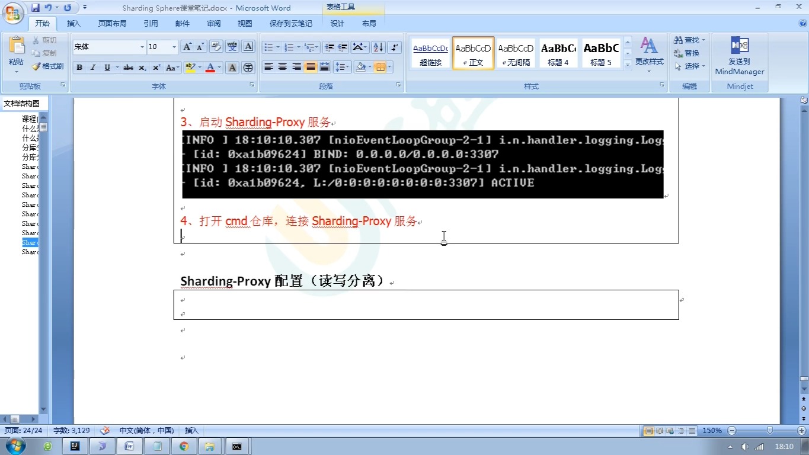Open the spelling check status icon

pos(105,431)
